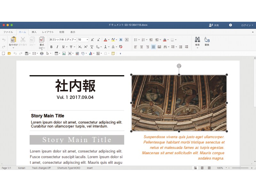Click the zoom out minus button
256x192 pixels.
(x=229, y=168)
